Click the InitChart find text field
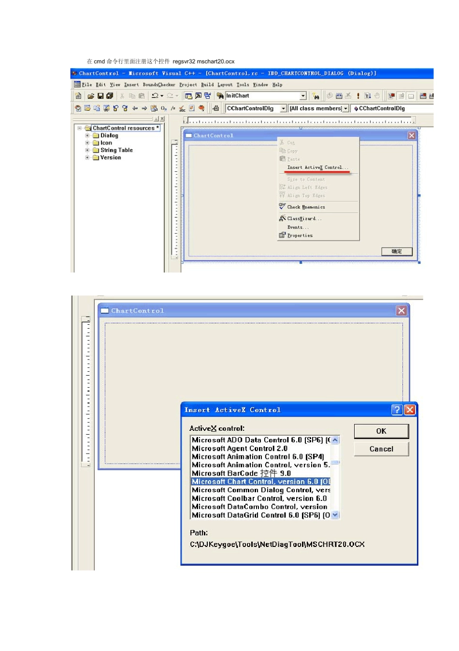Image resolution: width=459 pixels, height=651 pixels. tap(262, 96)
